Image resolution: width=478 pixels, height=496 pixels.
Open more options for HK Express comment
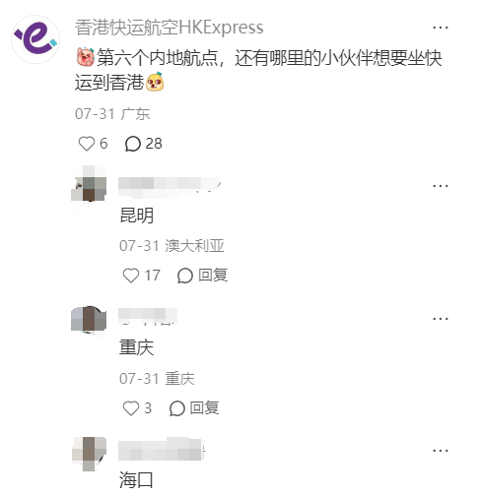pyautogui.click(x=441, y=28)
